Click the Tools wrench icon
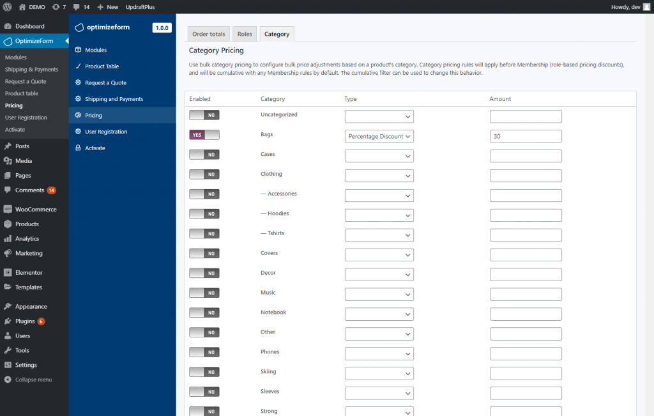Viewport: 654px width, 416px height. click(x=8, y=350)
